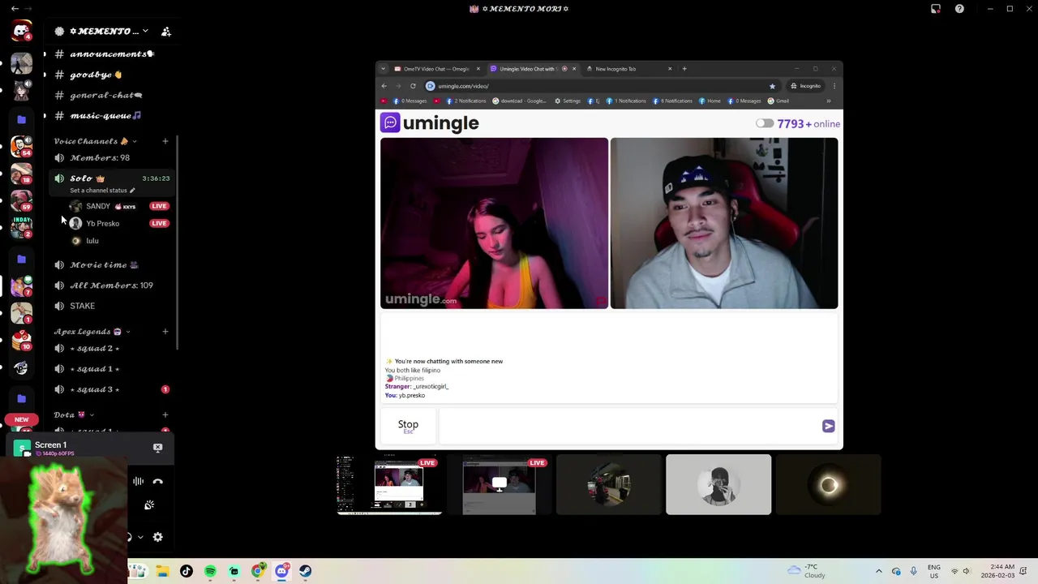Open server with 54 unread badge
This screenshot has height=584, width=1038.
22,147
